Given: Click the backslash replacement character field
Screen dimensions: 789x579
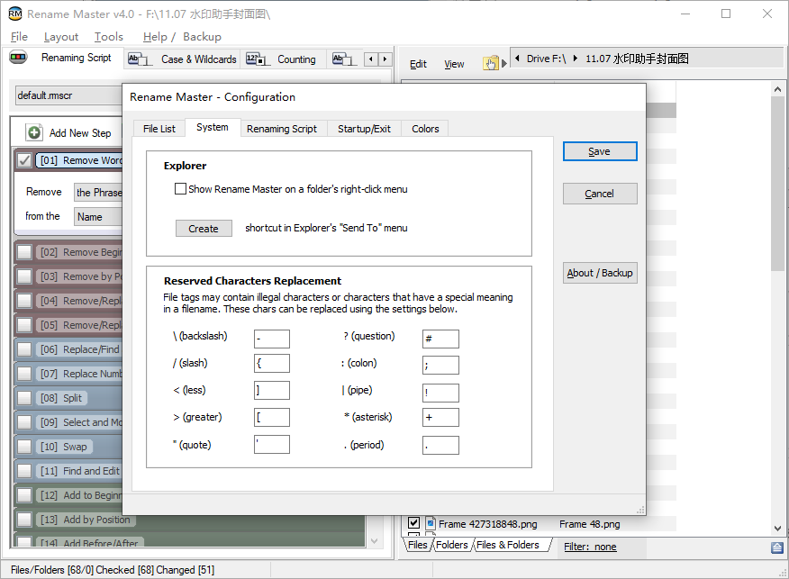Looking at the screenshot, I should pyautogui.click(x=272, y=339).
